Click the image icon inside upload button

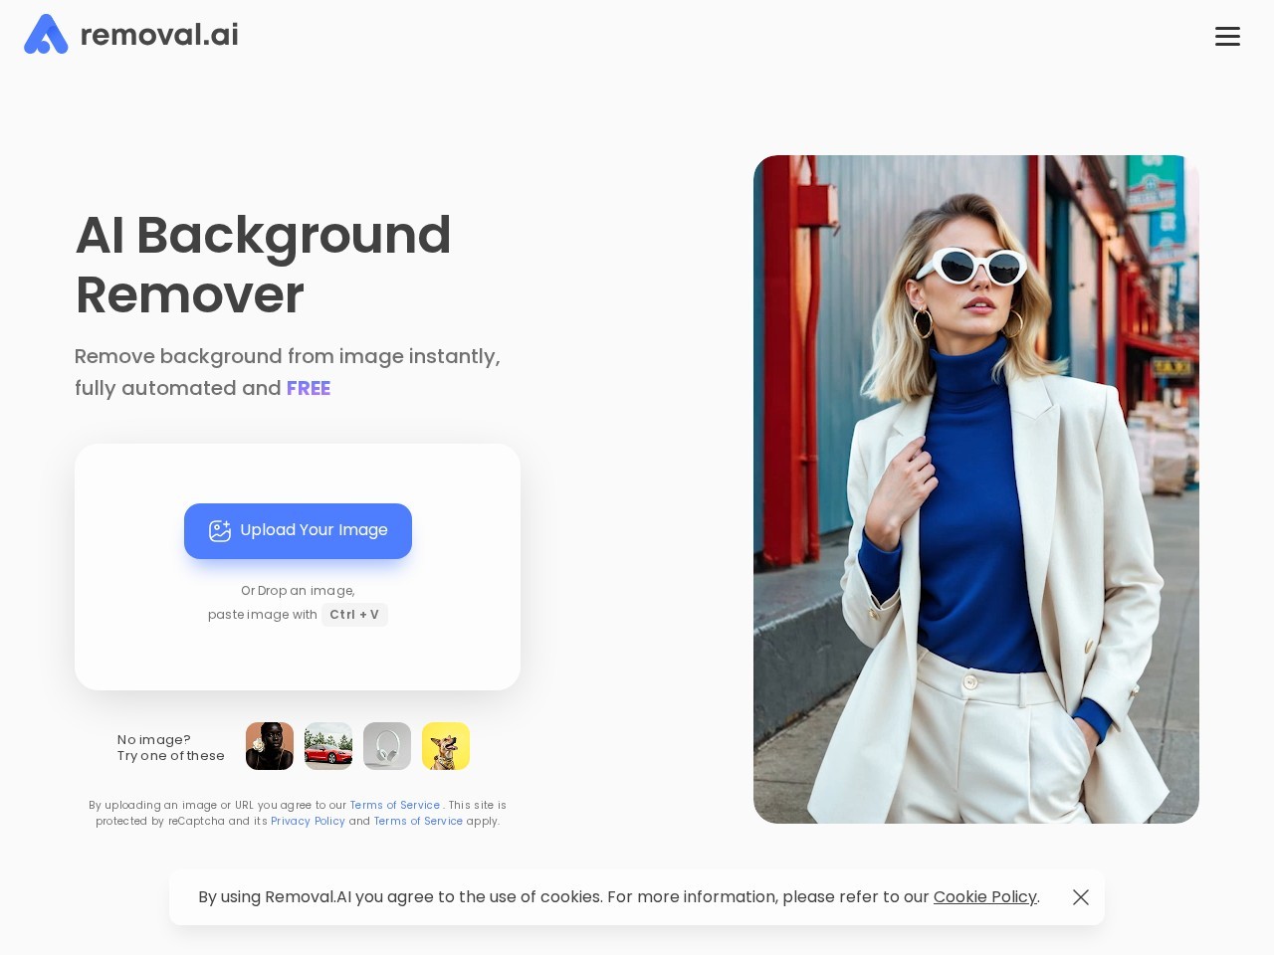coord(220,531)
